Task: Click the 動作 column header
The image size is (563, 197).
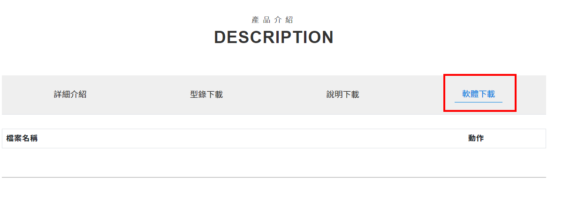Action: click(476, 139)
